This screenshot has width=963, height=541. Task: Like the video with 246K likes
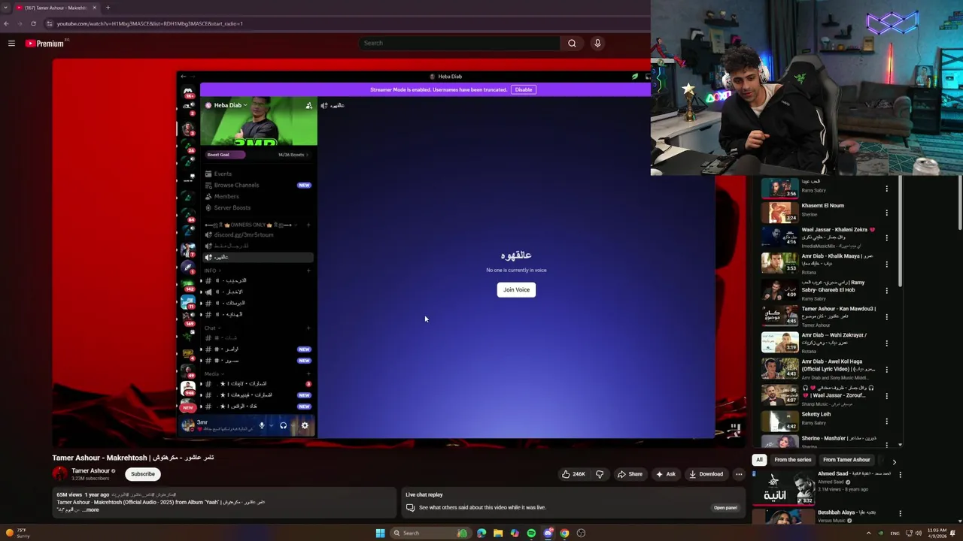(x=573, y=474)
